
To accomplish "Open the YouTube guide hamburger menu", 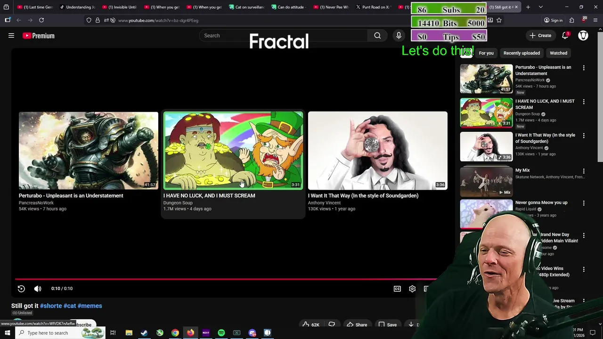I will click(x=11, y=35).
